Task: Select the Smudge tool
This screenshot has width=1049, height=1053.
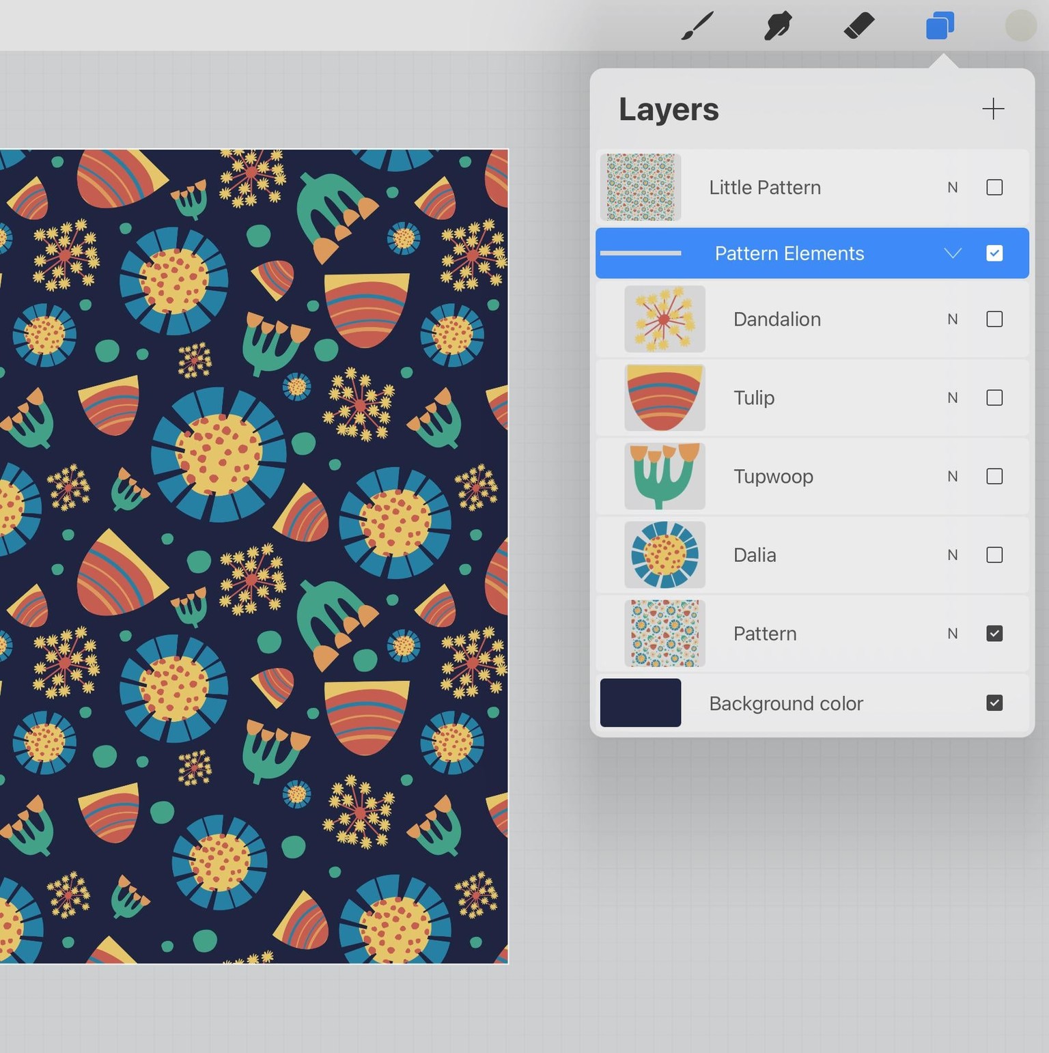Action: click(778, 26)
